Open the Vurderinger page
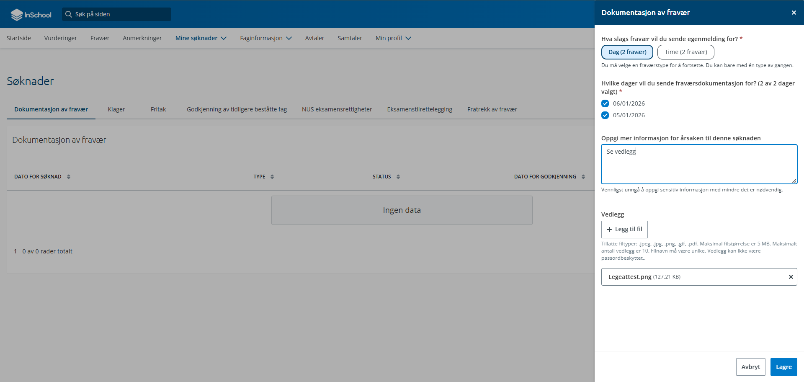804x382 pixels. pyautogui.click(x=61, y=38)
